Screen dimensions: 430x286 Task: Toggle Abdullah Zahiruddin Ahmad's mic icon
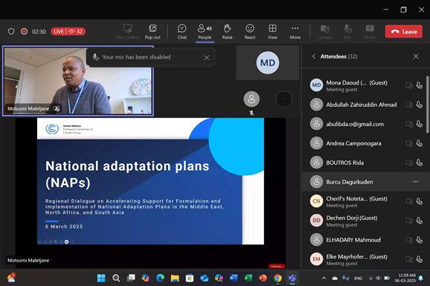click(x=419, y=105)
